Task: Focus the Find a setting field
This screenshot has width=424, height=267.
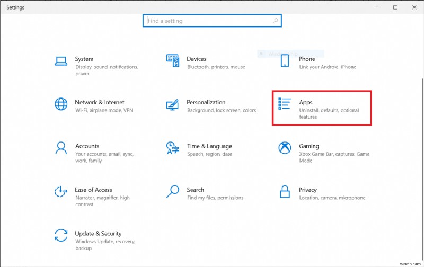Action: tap(207, 21)
